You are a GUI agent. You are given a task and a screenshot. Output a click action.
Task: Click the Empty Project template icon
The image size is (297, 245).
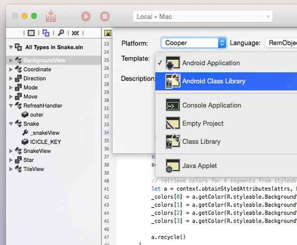point(173,123)
